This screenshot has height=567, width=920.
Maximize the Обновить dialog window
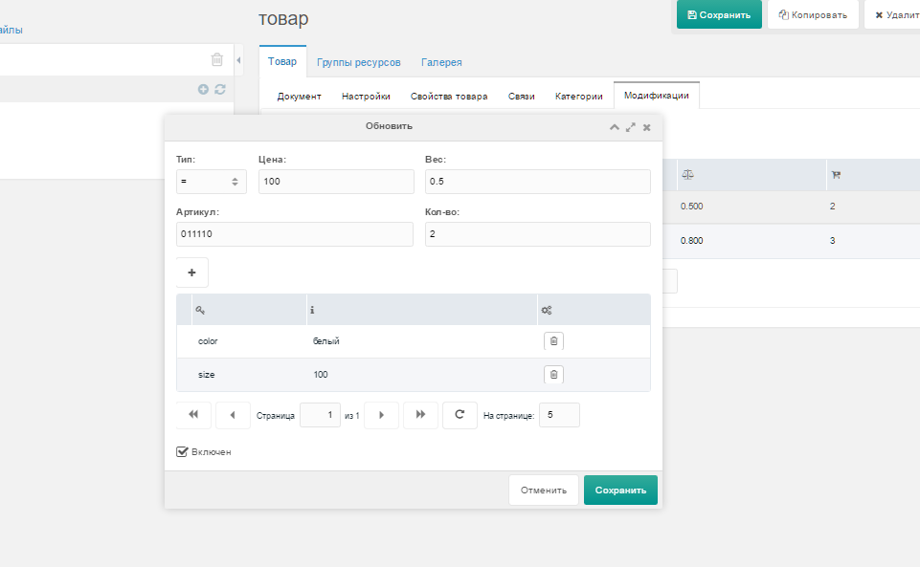tap(631, 126)
